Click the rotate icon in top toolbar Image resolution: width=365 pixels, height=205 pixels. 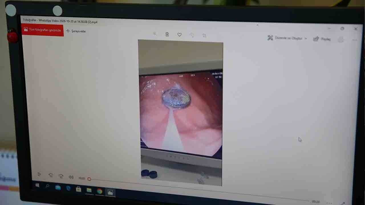[192, 35]
